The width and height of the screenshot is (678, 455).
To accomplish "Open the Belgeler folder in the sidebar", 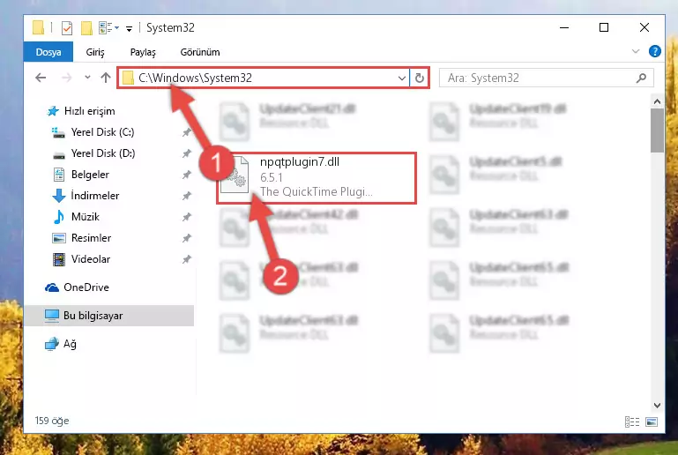I will (81, 175).
